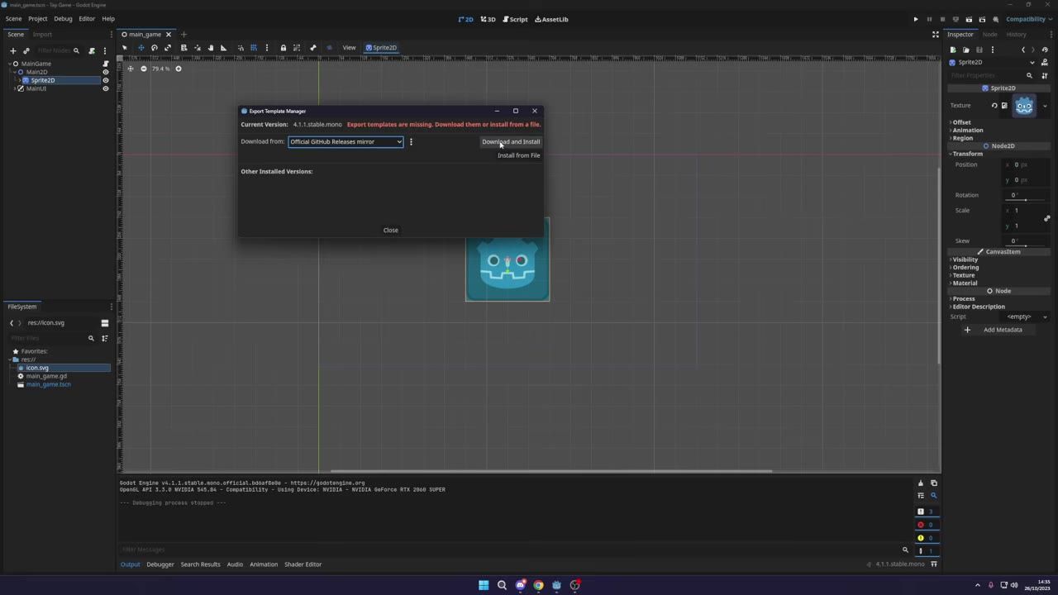Open the Project menu
The image size is (1058, 595).
tap(38, 18)
